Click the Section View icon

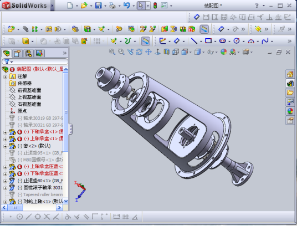[166, 52]
